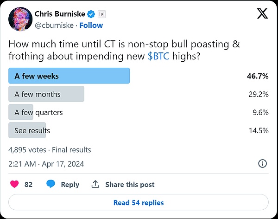Viewport: 278px width, 219px height.
Task: Open Chris Burniske's profile avatar
Action: point(20,19)
